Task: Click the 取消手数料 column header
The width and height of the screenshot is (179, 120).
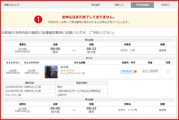Action: (82, 83)
